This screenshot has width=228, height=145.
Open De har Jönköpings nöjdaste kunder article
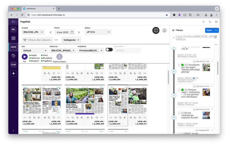coord(190,115)
